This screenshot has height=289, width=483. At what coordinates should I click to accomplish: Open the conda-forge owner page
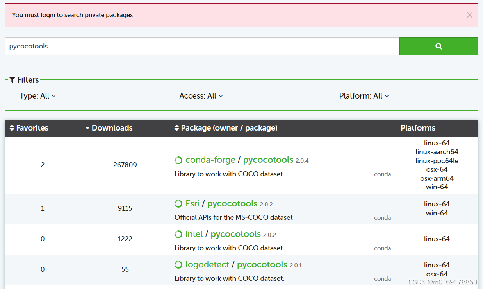click(x=210, y=160)
